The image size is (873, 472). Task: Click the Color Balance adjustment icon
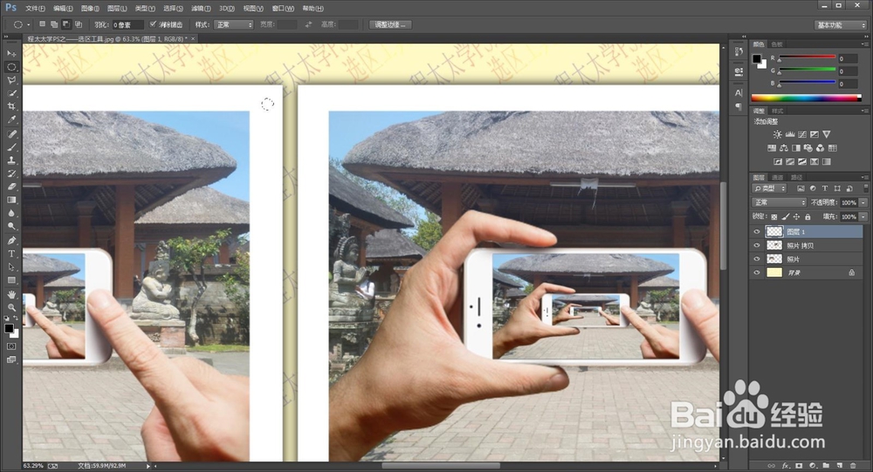[x=784, y=148]
